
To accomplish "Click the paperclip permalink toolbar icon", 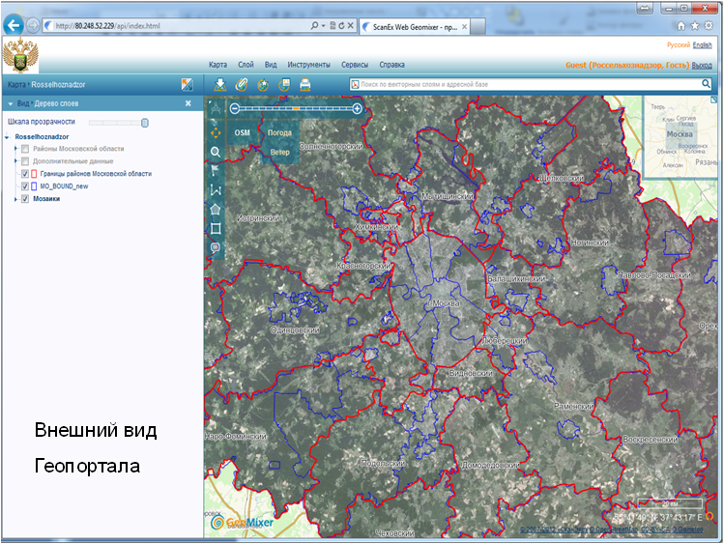I will point(242,84).
